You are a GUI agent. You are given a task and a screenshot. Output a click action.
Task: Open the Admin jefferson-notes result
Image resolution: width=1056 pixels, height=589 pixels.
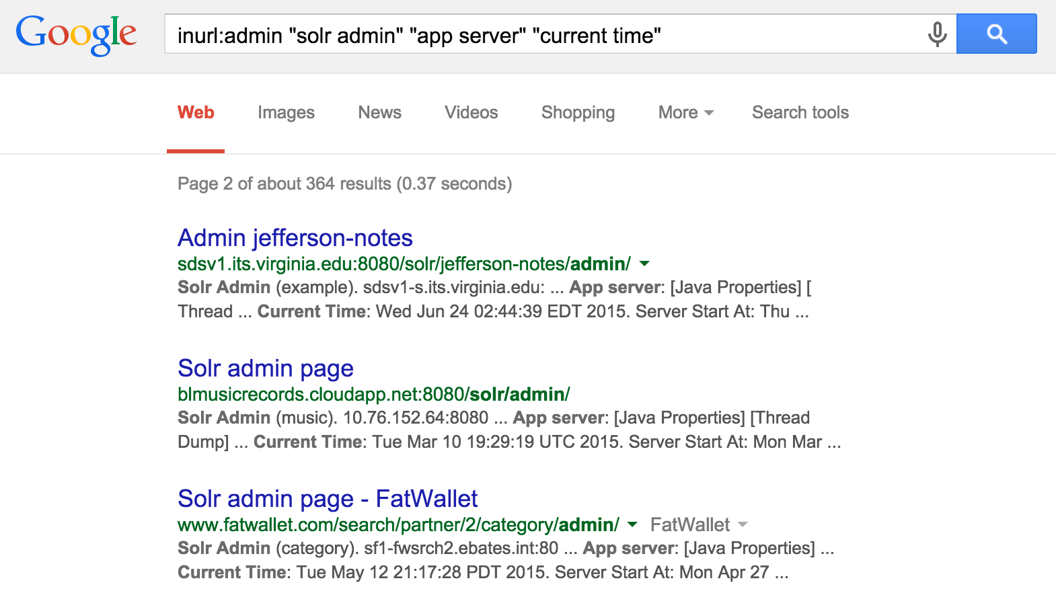[295, 238]
